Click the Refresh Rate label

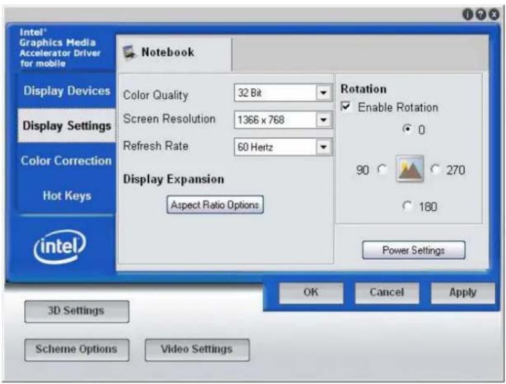156,145
